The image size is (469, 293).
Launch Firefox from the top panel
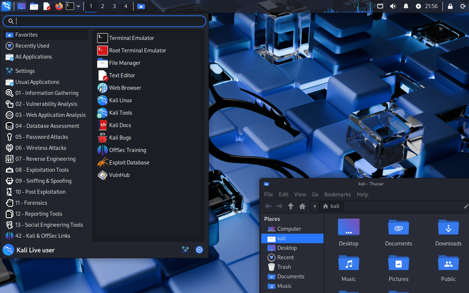pyautogui.click(x=59, y=6)
